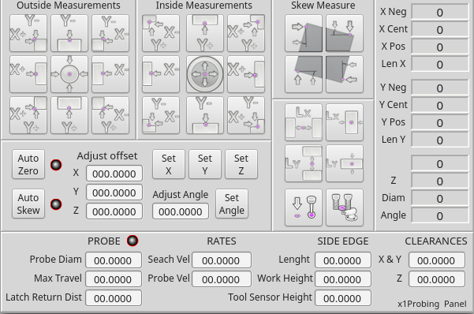This screenshot has width=474, height=314.
Task: Probe inside corner Y- X- icon
Action: click(x=161, y=115)
